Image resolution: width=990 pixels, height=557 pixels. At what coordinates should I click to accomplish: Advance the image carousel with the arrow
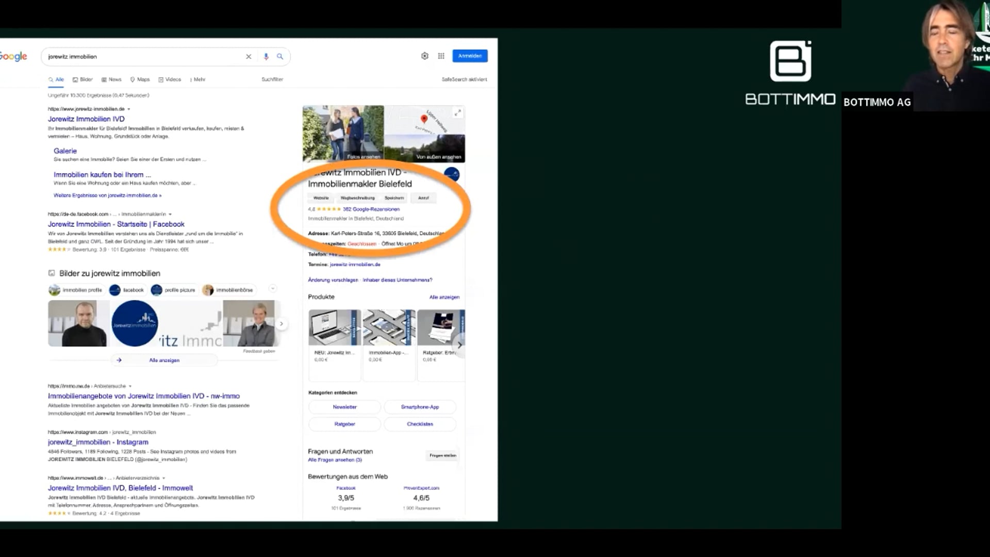281,324
